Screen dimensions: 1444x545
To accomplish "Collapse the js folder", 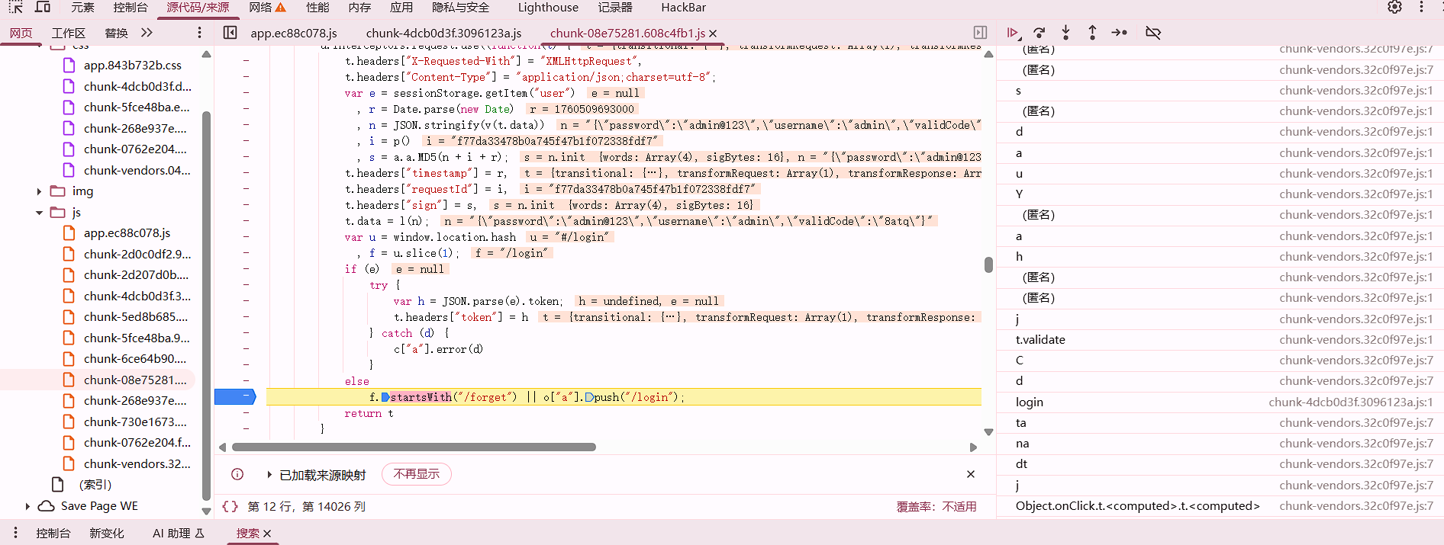I will click(x=40, y=213).
